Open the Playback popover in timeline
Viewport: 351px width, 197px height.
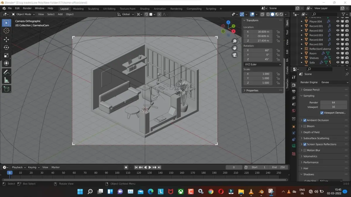[18, 167]
